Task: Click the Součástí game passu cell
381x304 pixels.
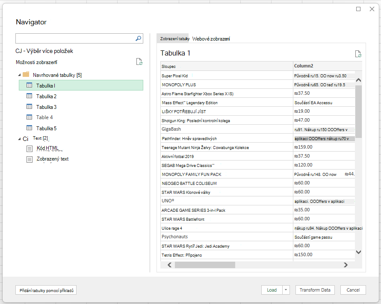Action: [324, 237]
